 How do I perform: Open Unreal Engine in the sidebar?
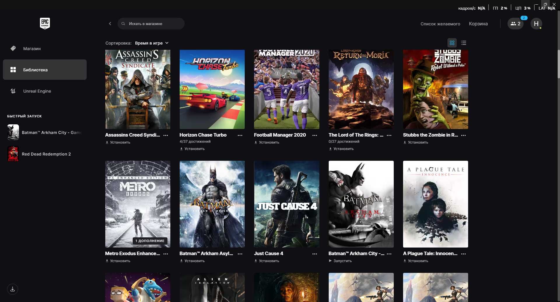45,91
